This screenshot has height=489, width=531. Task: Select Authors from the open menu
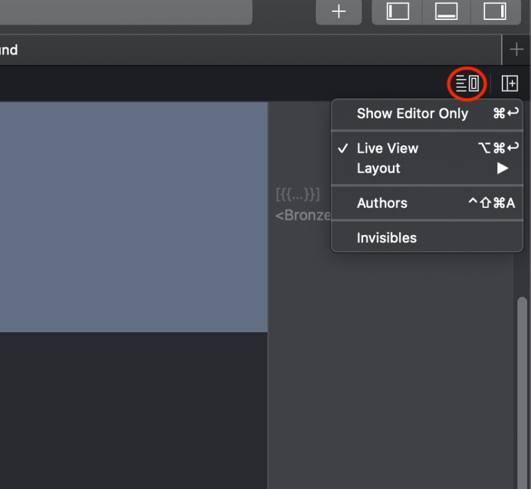tap(382, 203)
